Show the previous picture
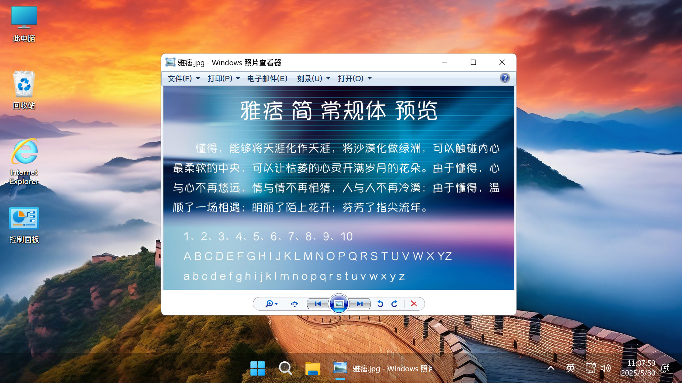 [x=318, y=304]
